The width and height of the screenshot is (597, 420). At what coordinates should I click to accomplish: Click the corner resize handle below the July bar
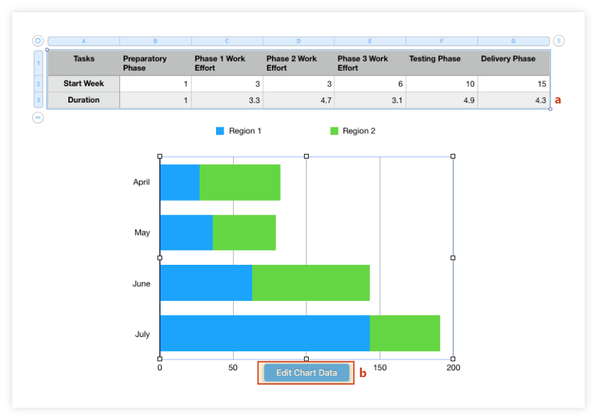click(x=160, y=358)
